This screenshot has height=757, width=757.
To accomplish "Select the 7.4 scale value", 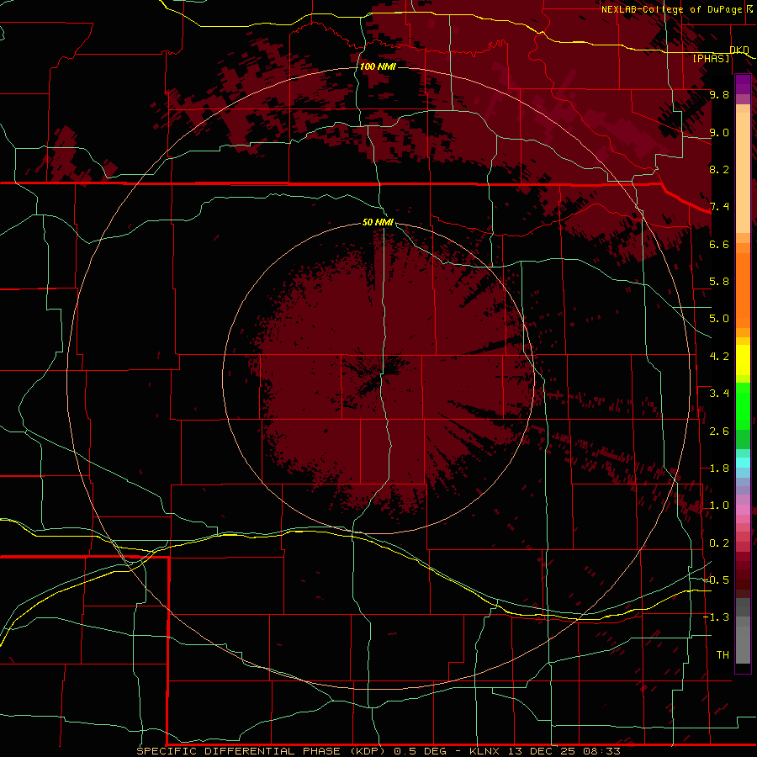I will point(719,207).
